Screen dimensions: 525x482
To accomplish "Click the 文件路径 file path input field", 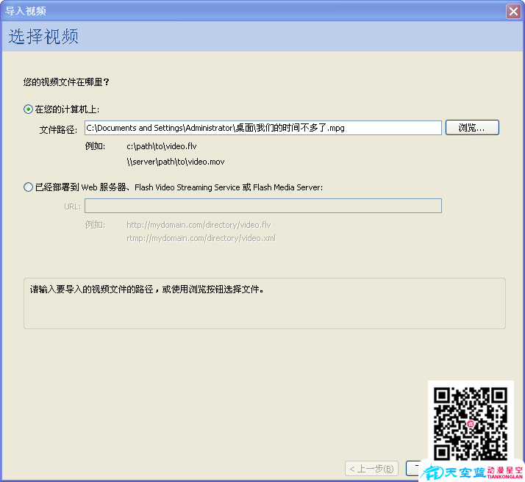I will click(262, 128).
